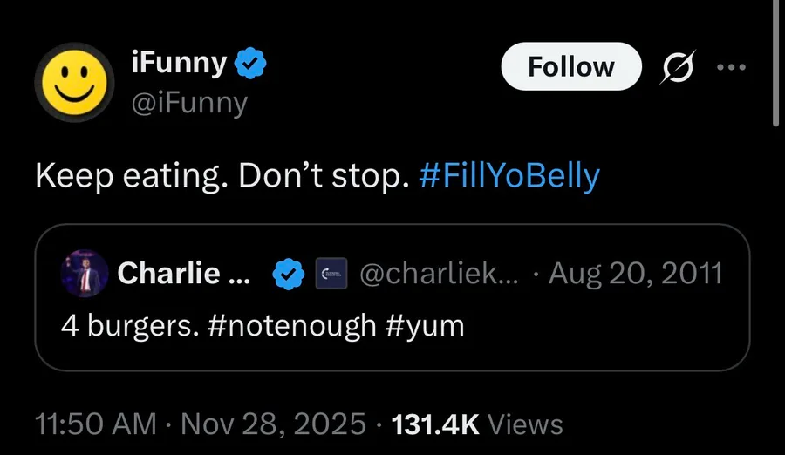This screenshot has height=455, width=785.
Task: Open the iFunny smiley profile avatar
Action: [76, 84]
